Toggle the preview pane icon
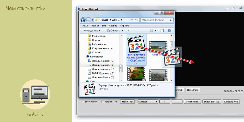 (162, 31)
